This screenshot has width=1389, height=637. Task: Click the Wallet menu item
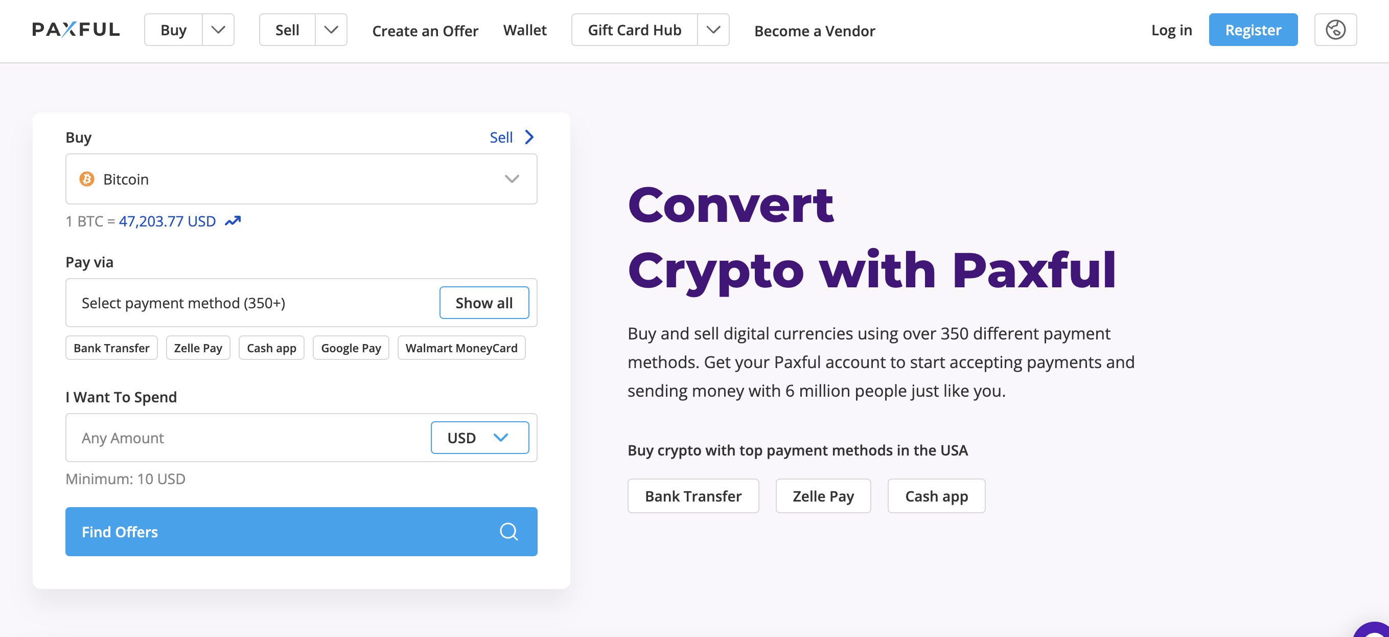point(525,28)
